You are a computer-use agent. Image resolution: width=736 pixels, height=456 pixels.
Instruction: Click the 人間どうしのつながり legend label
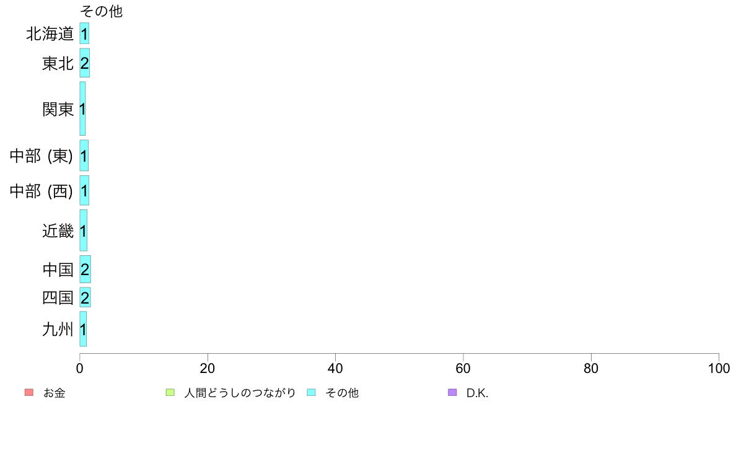240,393
